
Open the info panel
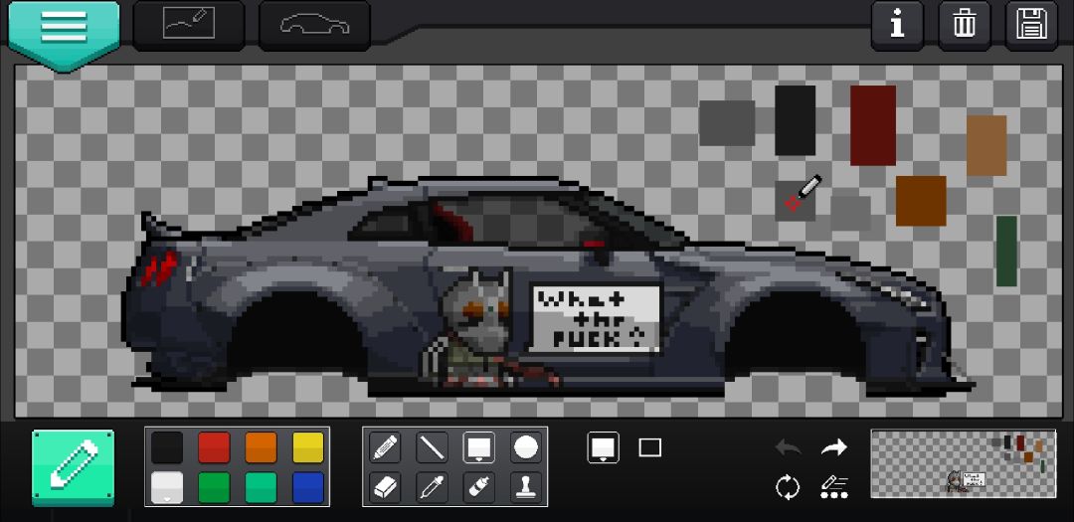click(x=897, y=25)
